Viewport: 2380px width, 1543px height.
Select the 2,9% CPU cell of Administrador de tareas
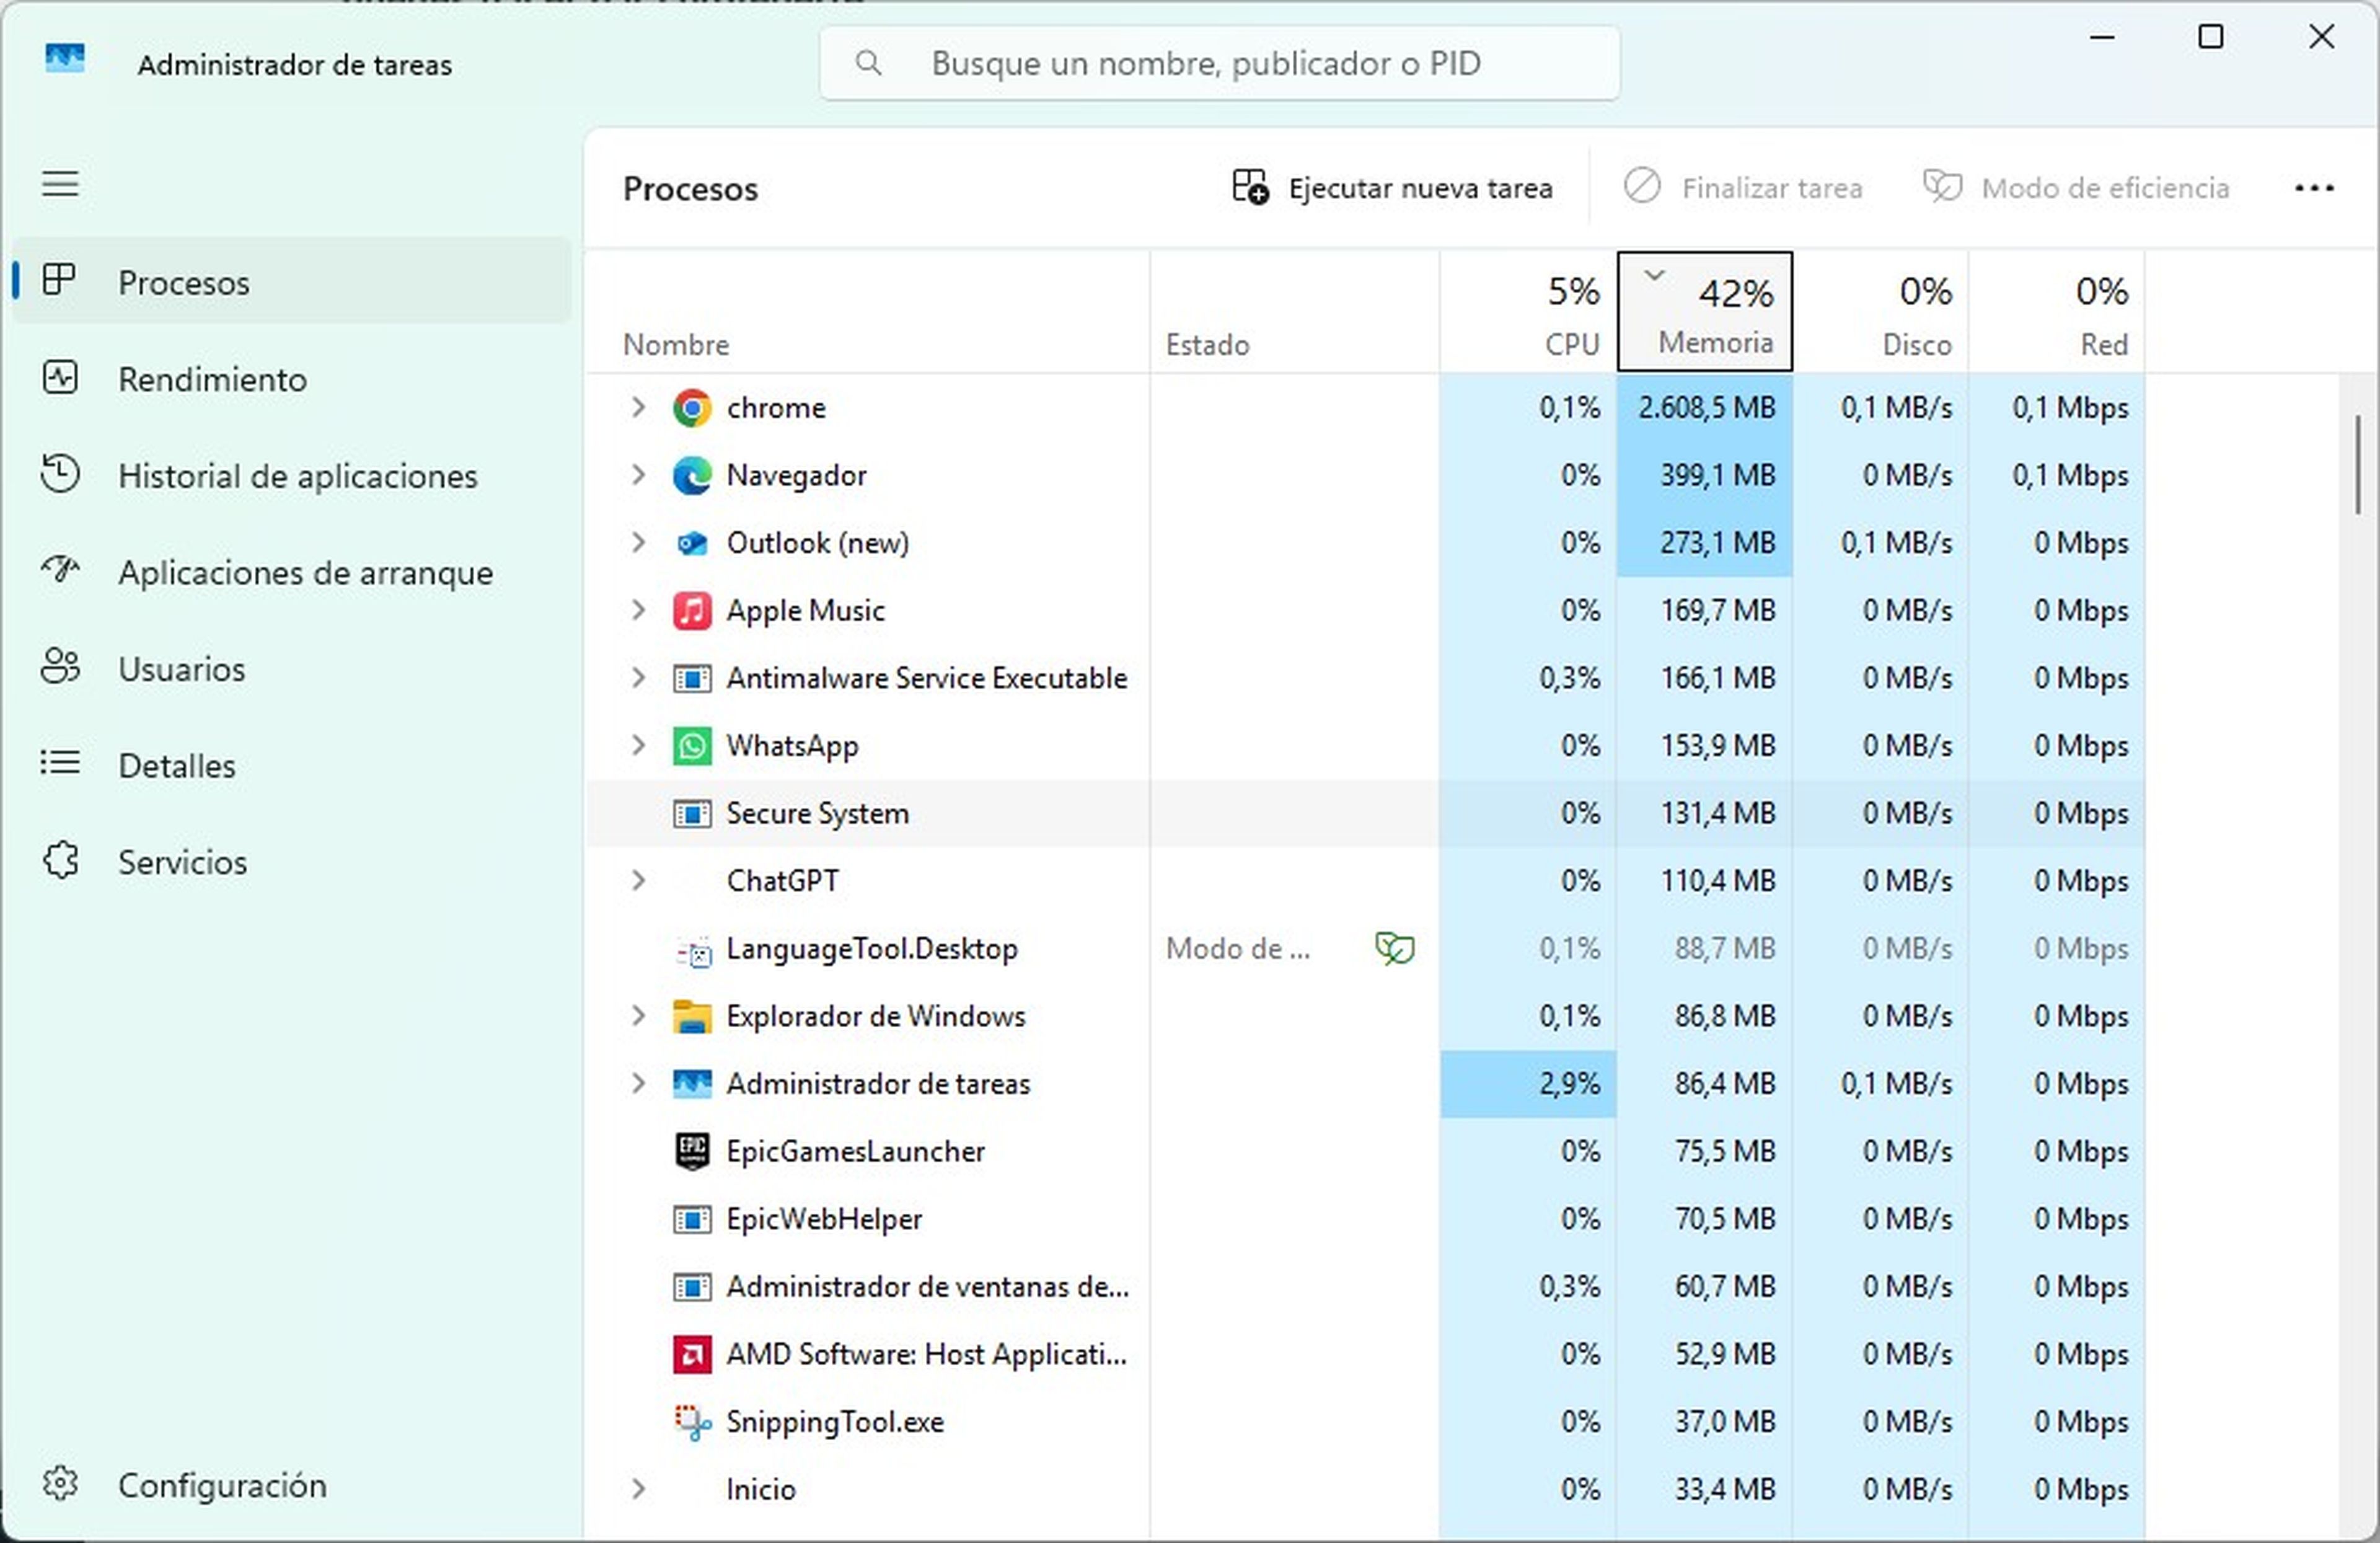[1528, 1084]
